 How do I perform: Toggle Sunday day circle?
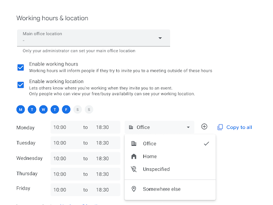coord(89,110)
